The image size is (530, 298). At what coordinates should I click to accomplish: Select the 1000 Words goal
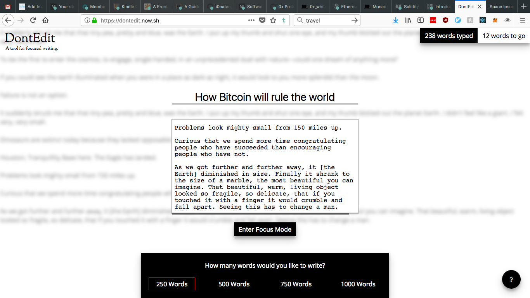(358, 284)
